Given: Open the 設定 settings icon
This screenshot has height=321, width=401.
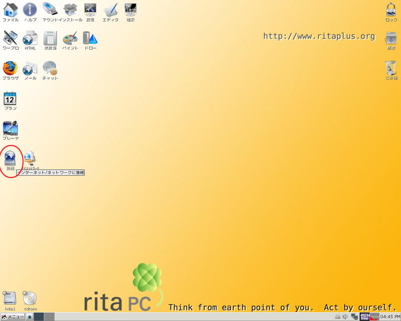Looking at the screenshot, I should 90,10.
